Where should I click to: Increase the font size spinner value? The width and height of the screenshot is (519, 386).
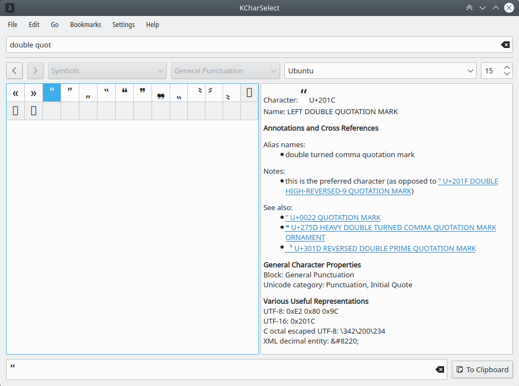click(505, 67)
